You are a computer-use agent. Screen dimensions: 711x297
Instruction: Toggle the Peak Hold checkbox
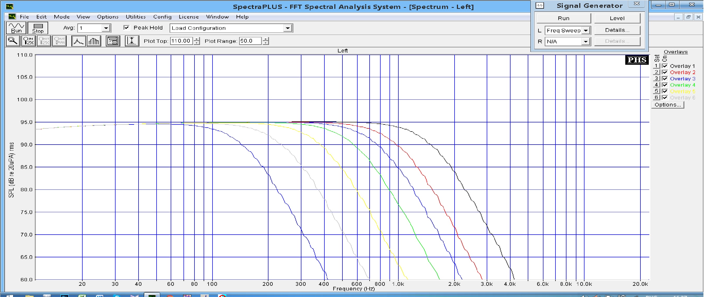click(x=127, y=28)
